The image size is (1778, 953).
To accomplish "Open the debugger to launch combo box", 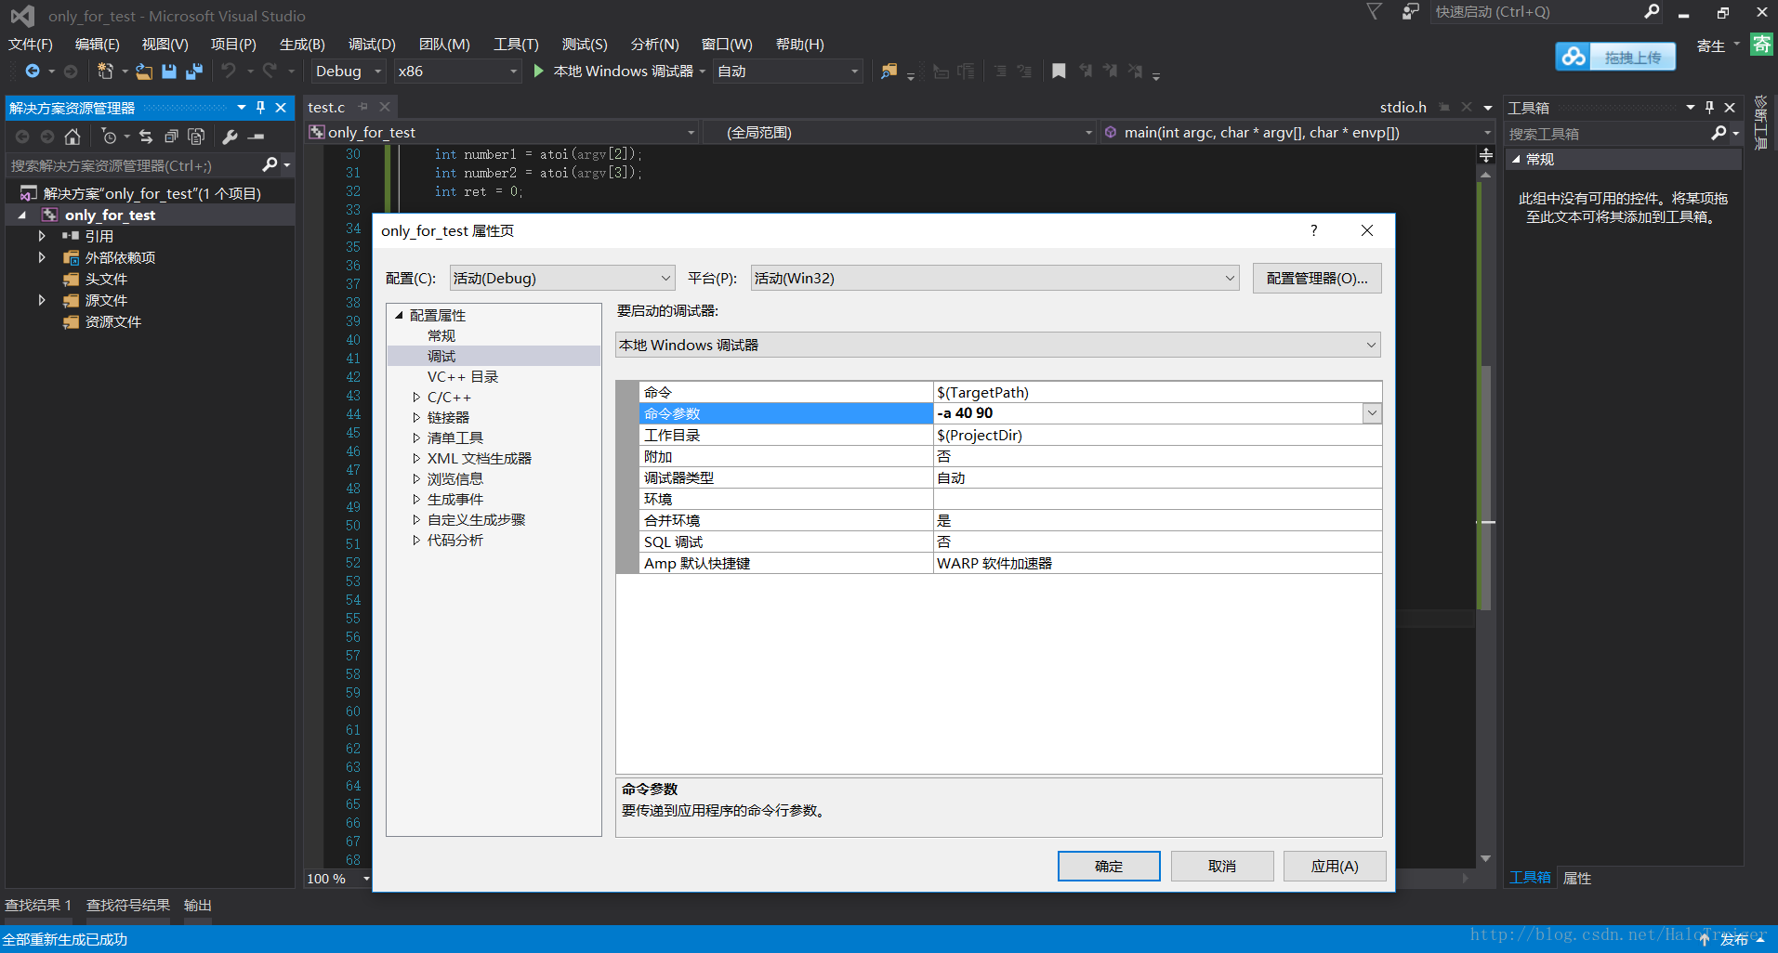I will 998,345.
